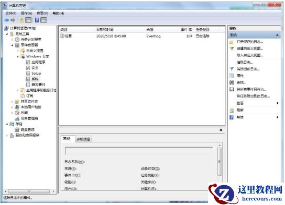Click the green 刷新 refresh icon

(232, 110)
